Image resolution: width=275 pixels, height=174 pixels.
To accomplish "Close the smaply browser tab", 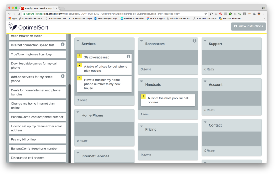I will pos(56,8).
